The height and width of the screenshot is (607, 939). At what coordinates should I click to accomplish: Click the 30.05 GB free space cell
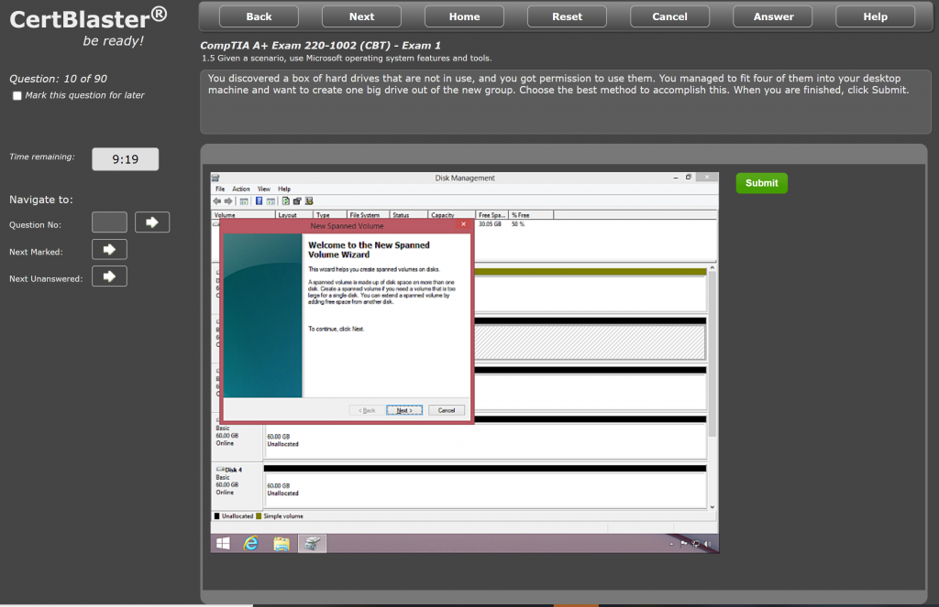click(x=491, y=224)
